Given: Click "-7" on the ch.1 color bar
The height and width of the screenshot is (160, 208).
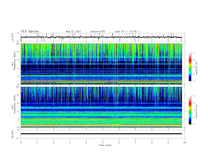Looking at the screenshot, I should [194, 81].
